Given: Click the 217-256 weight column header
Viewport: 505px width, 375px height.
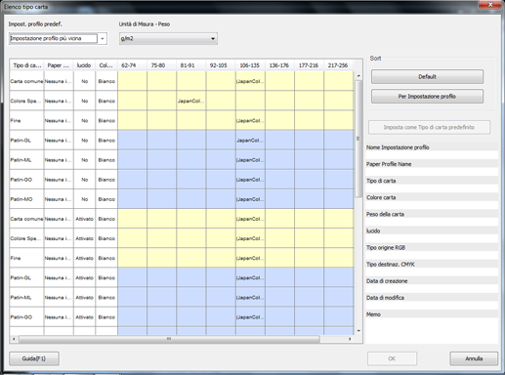Looking at the screenshot, I should pos(339,65).
